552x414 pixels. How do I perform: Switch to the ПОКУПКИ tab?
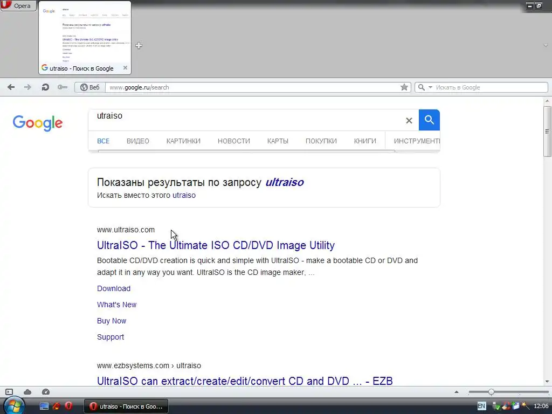(321, 141)
